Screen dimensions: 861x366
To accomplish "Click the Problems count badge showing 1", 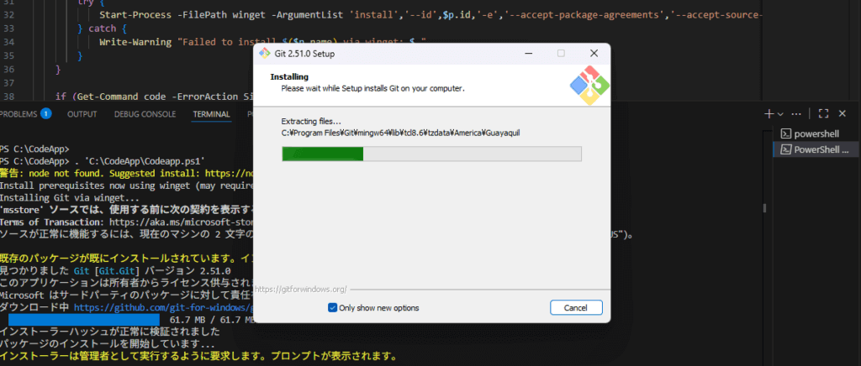I will tap(45, 114).
